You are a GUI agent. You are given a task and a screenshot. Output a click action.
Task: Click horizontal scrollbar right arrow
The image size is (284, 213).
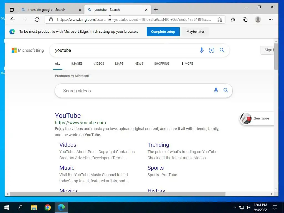tap(271, 194)
